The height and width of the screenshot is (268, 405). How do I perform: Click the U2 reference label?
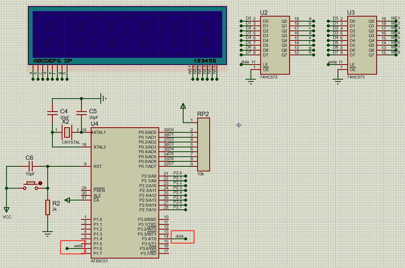tap(264, 12)
